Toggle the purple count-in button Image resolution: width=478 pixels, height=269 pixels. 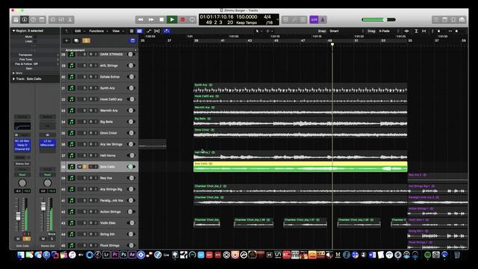click(x=314, y=20)
